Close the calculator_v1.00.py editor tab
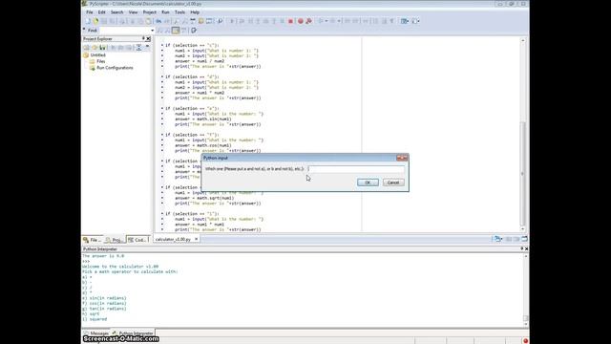This screenshot has height=344, width=611. (196, 239)
